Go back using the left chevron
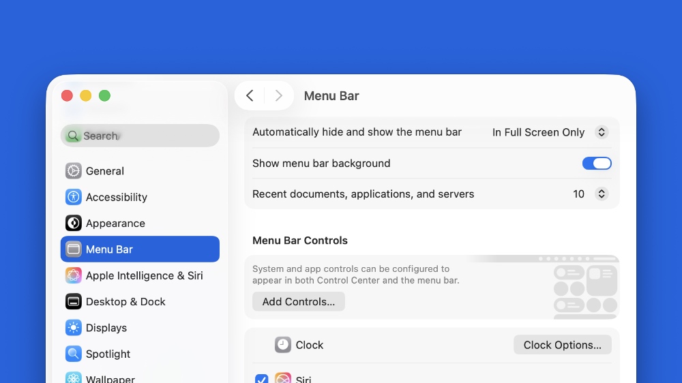The image size is (682, 383). (250, 96)
